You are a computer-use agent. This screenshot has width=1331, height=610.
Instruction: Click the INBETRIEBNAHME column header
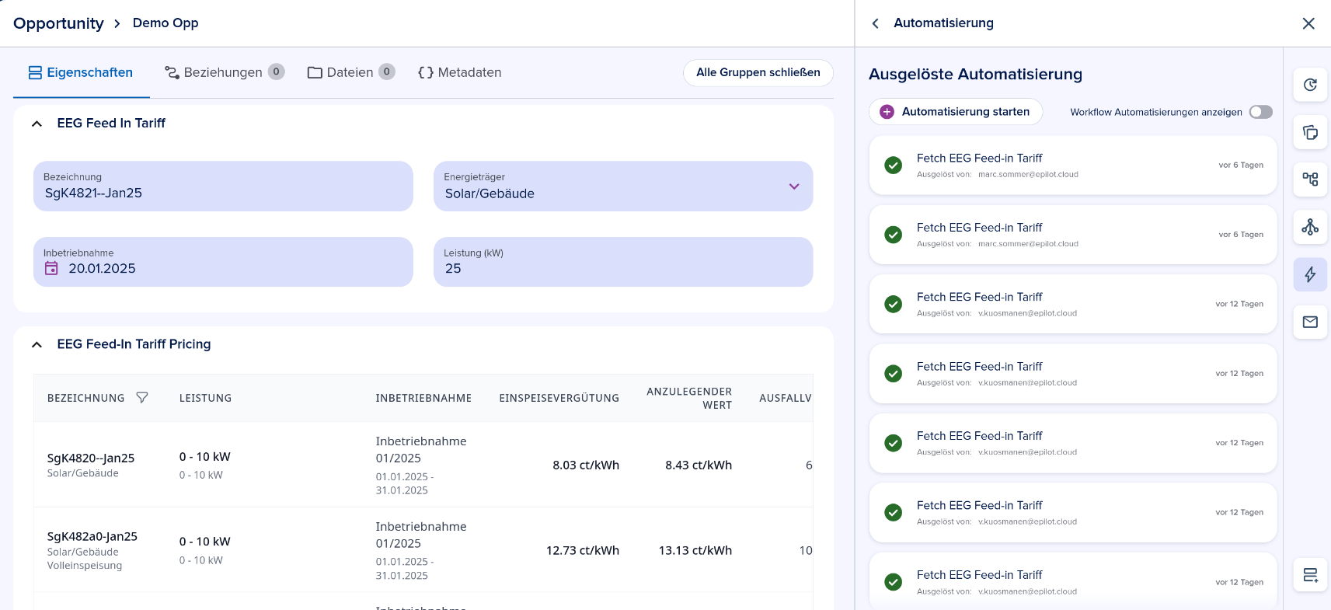click(423, 398)
